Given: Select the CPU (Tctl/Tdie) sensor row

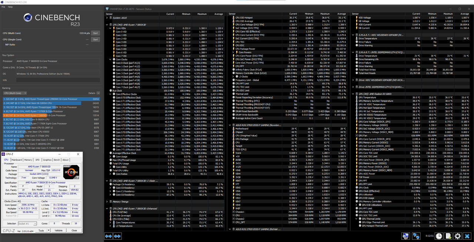Looking at the screenshot, I should point(165,212).
